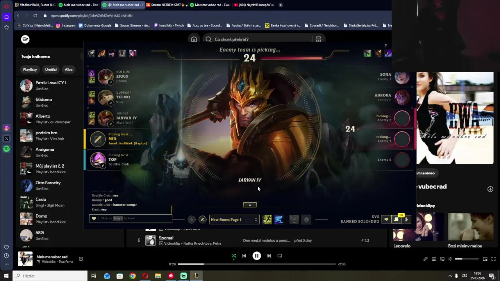Mute Spotify with the speaker icon
The width and height of the screenshot is (500, 281).
click(450, 259)
